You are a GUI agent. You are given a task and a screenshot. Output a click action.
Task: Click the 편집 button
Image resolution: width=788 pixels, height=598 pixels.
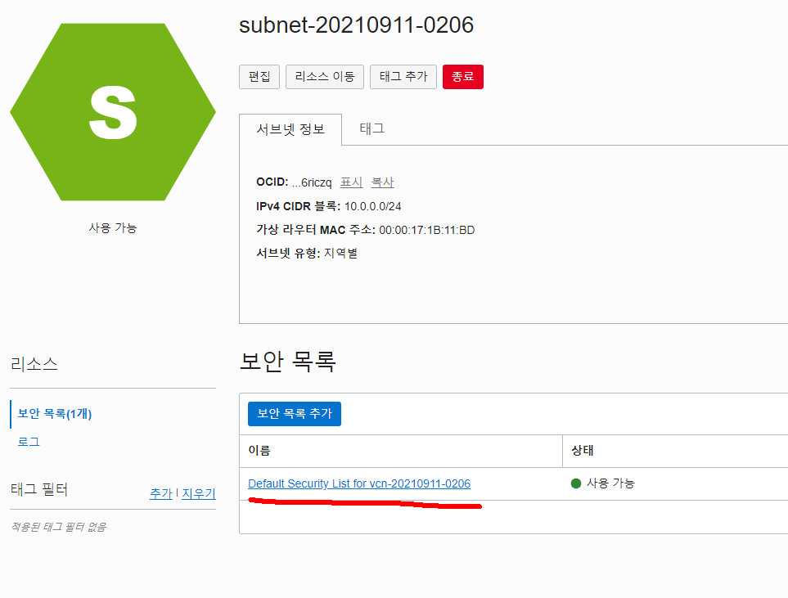pos(259,77)
